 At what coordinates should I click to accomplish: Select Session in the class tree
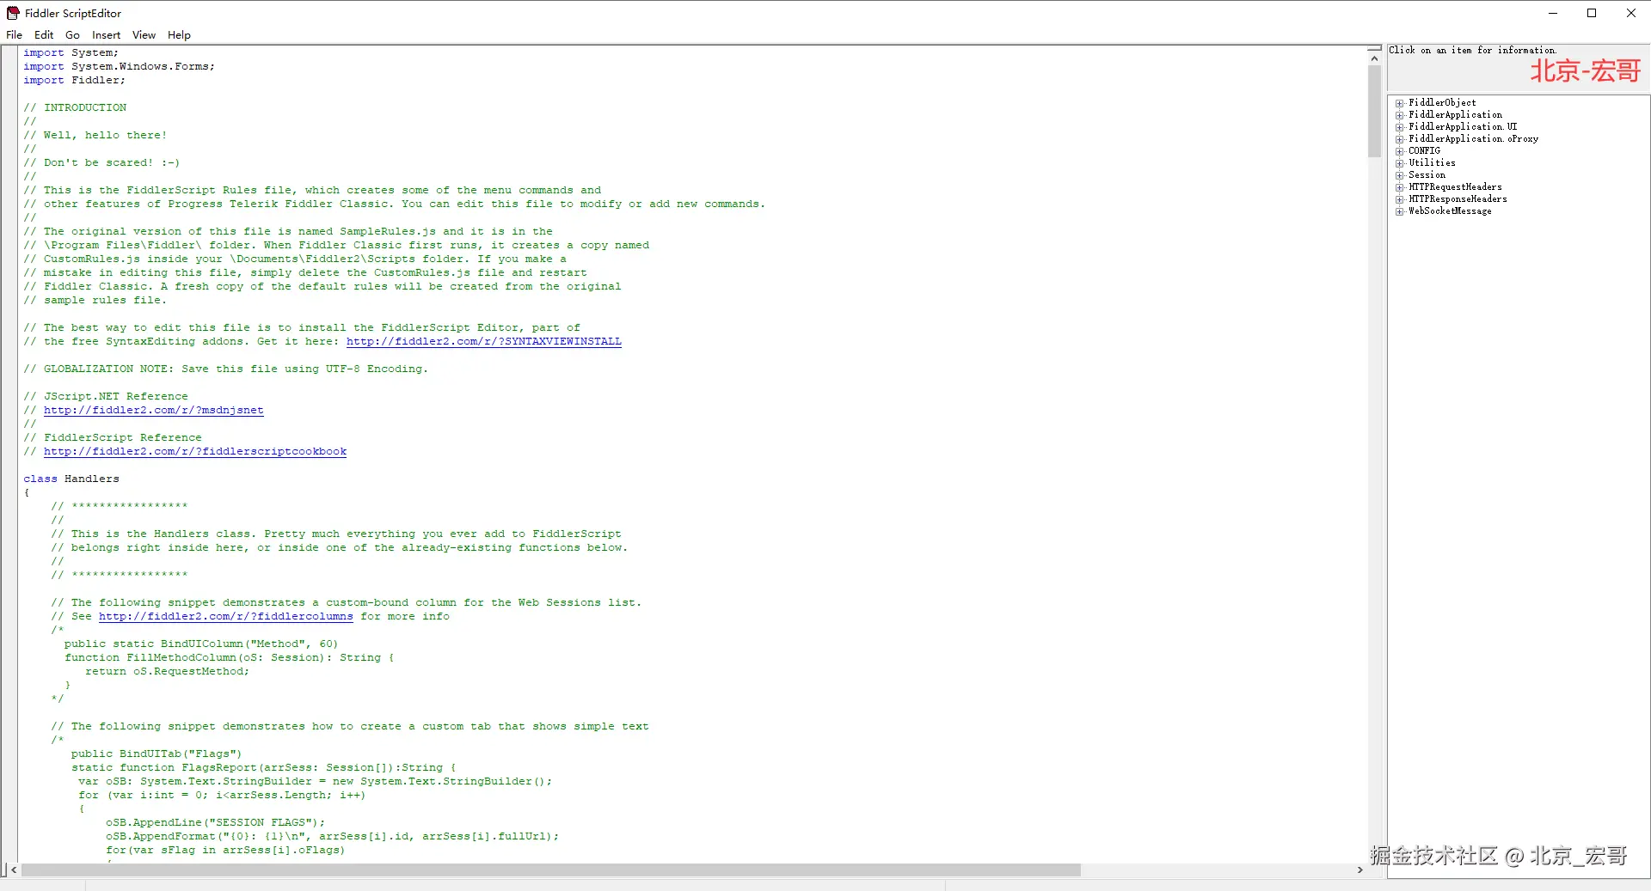(x=1427, y=175)
